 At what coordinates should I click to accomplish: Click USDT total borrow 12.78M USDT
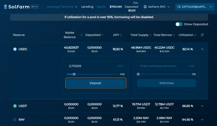click(x=164, y=104)
